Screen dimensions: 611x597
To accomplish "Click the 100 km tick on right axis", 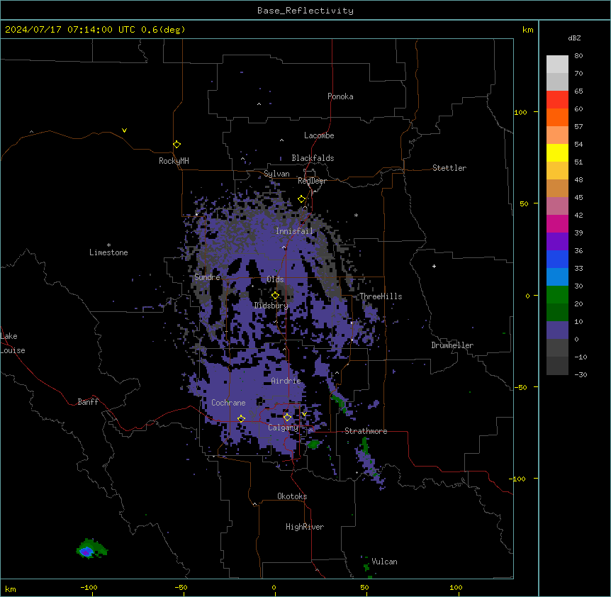I will (520, 112).
